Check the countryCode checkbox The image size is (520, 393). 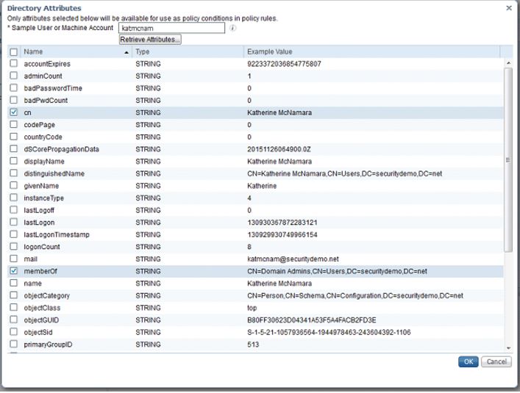point(13,137)
